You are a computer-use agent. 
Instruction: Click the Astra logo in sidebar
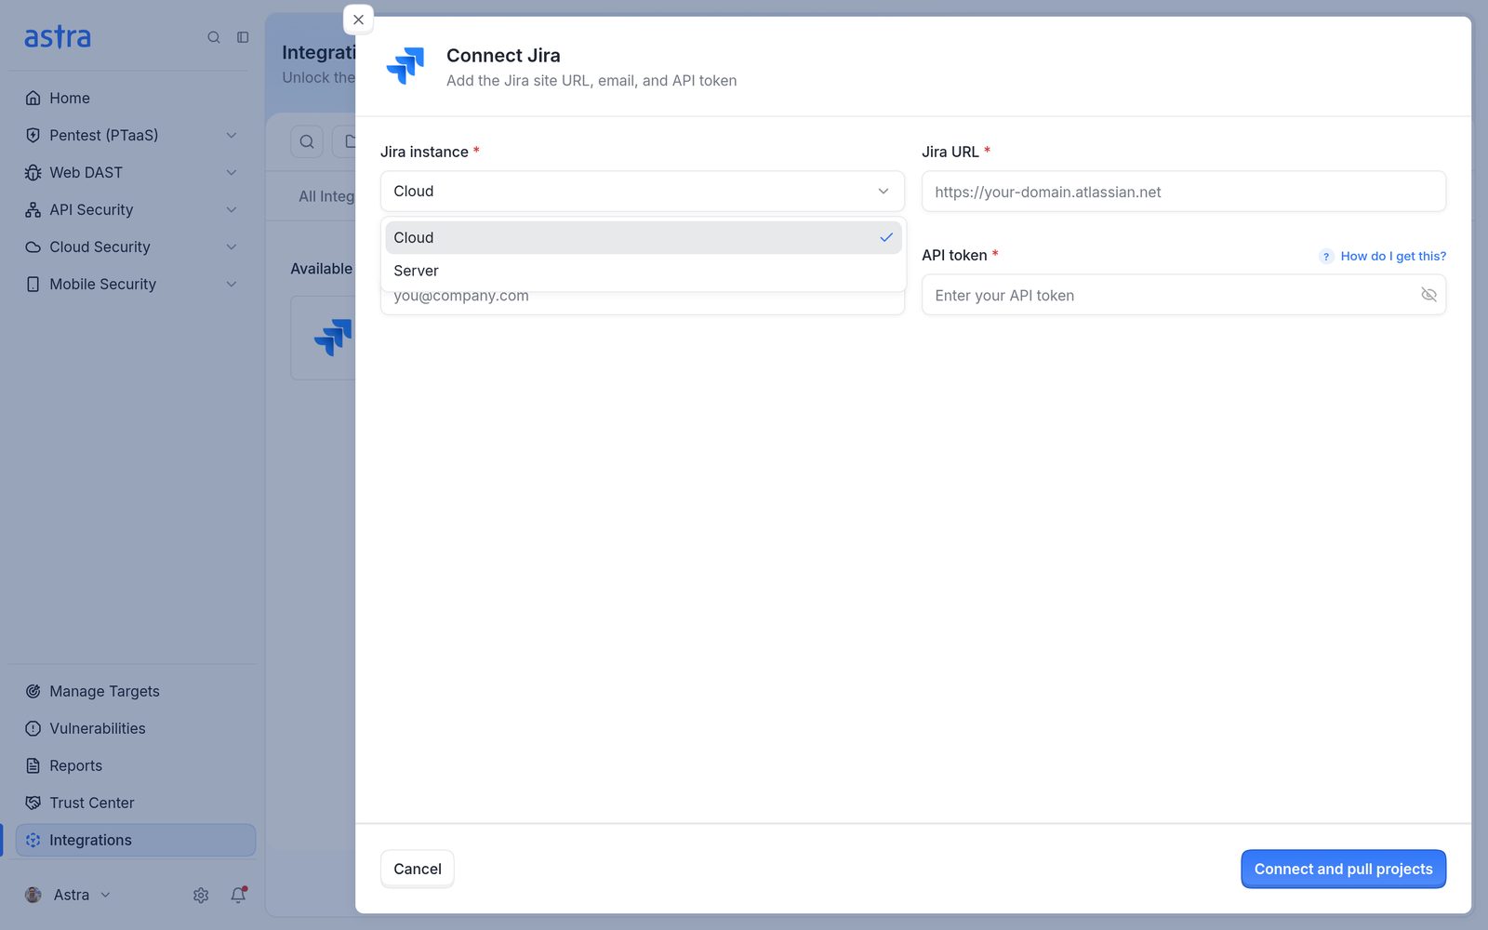coord(58,37)
